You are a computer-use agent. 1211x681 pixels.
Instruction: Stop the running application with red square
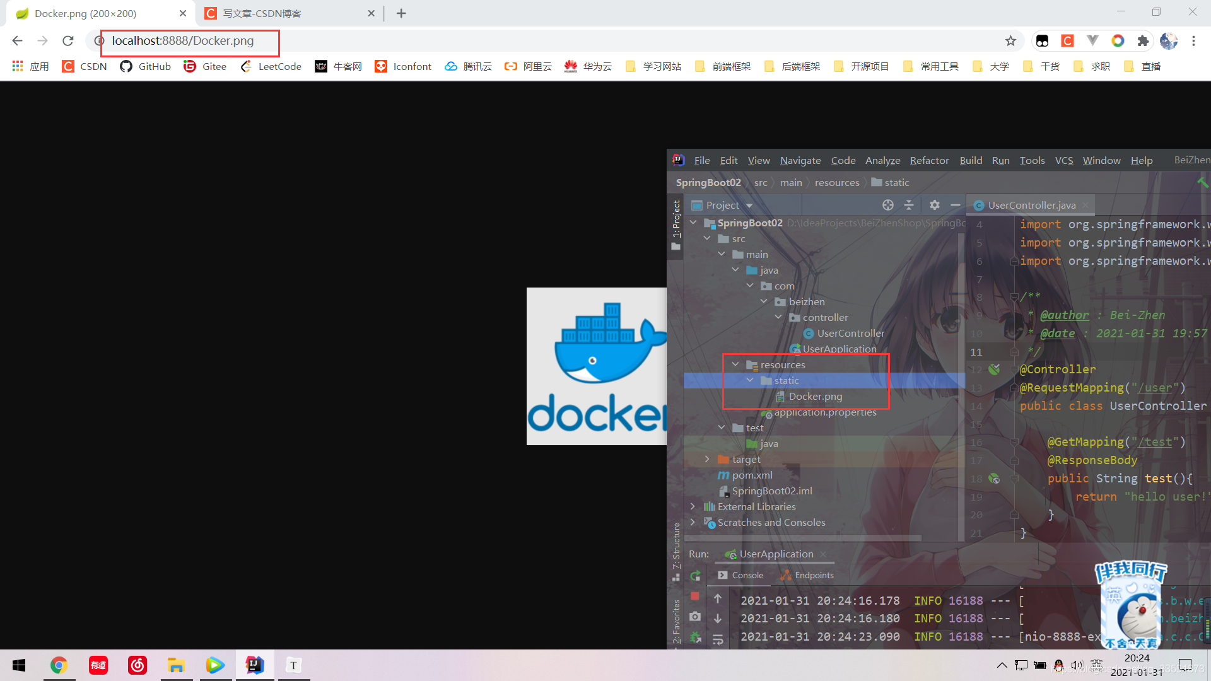click(x=695, y=596)
